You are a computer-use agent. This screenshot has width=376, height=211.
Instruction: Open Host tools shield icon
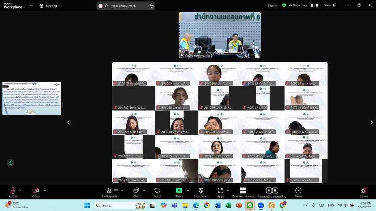[x=201, y=191]
